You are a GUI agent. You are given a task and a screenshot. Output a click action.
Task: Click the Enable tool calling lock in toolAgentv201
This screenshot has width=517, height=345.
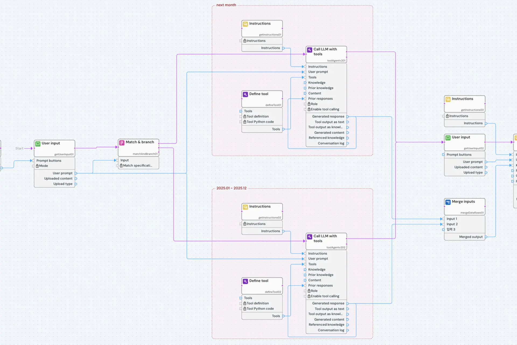click(309, 109)
